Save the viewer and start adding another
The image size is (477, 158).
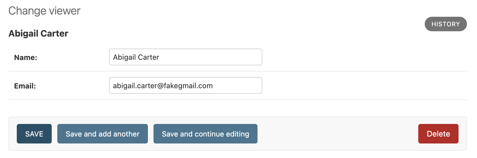tap(102, 134)
